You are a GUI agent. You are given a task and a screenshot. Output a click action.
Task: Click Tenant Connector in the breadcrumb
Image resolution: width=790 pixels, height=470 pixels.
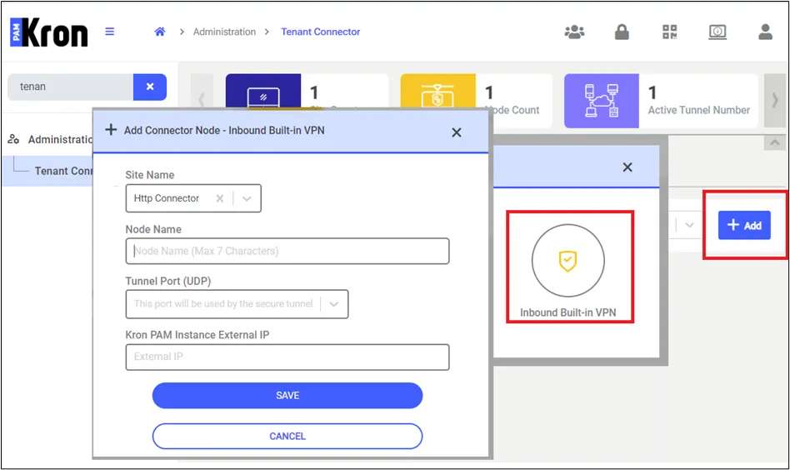pyautogui.click(x=321, y=32)
